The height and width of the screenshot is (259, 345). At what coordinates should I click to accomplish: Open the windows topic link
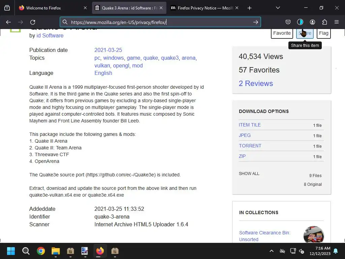tap(113, 58)
